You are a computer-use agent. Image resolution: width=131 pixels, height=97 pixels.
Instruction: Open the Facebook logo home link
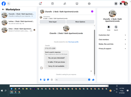[4, 4]
